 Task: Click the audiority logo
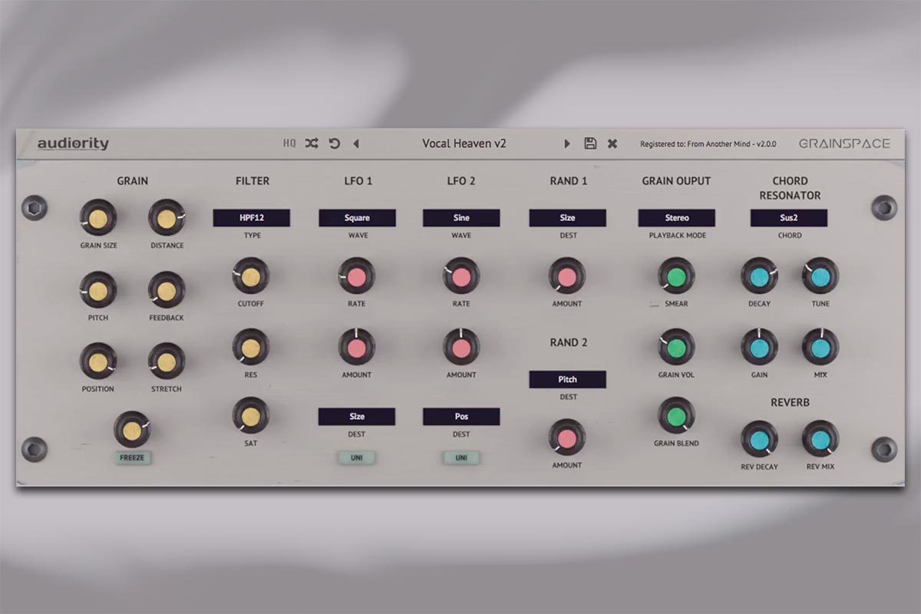point(74,144)
